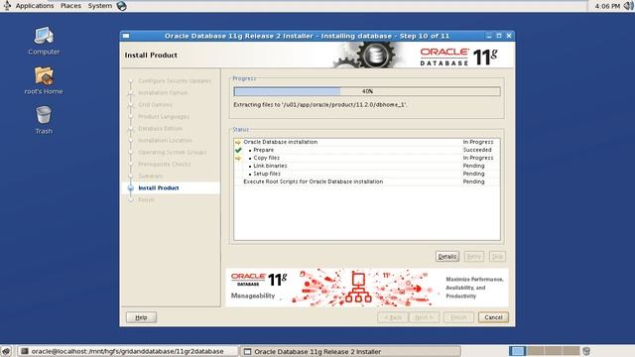Click the disabled Skip button

[497, 256]
